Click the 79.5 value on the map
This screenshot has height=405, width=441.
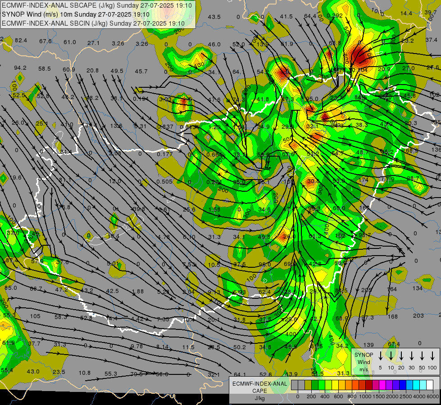pyautogui.click(x=136, y=374)
